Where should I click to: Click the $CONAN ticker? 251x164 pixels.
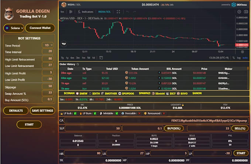pyautogui.click(x=69, y=93)
